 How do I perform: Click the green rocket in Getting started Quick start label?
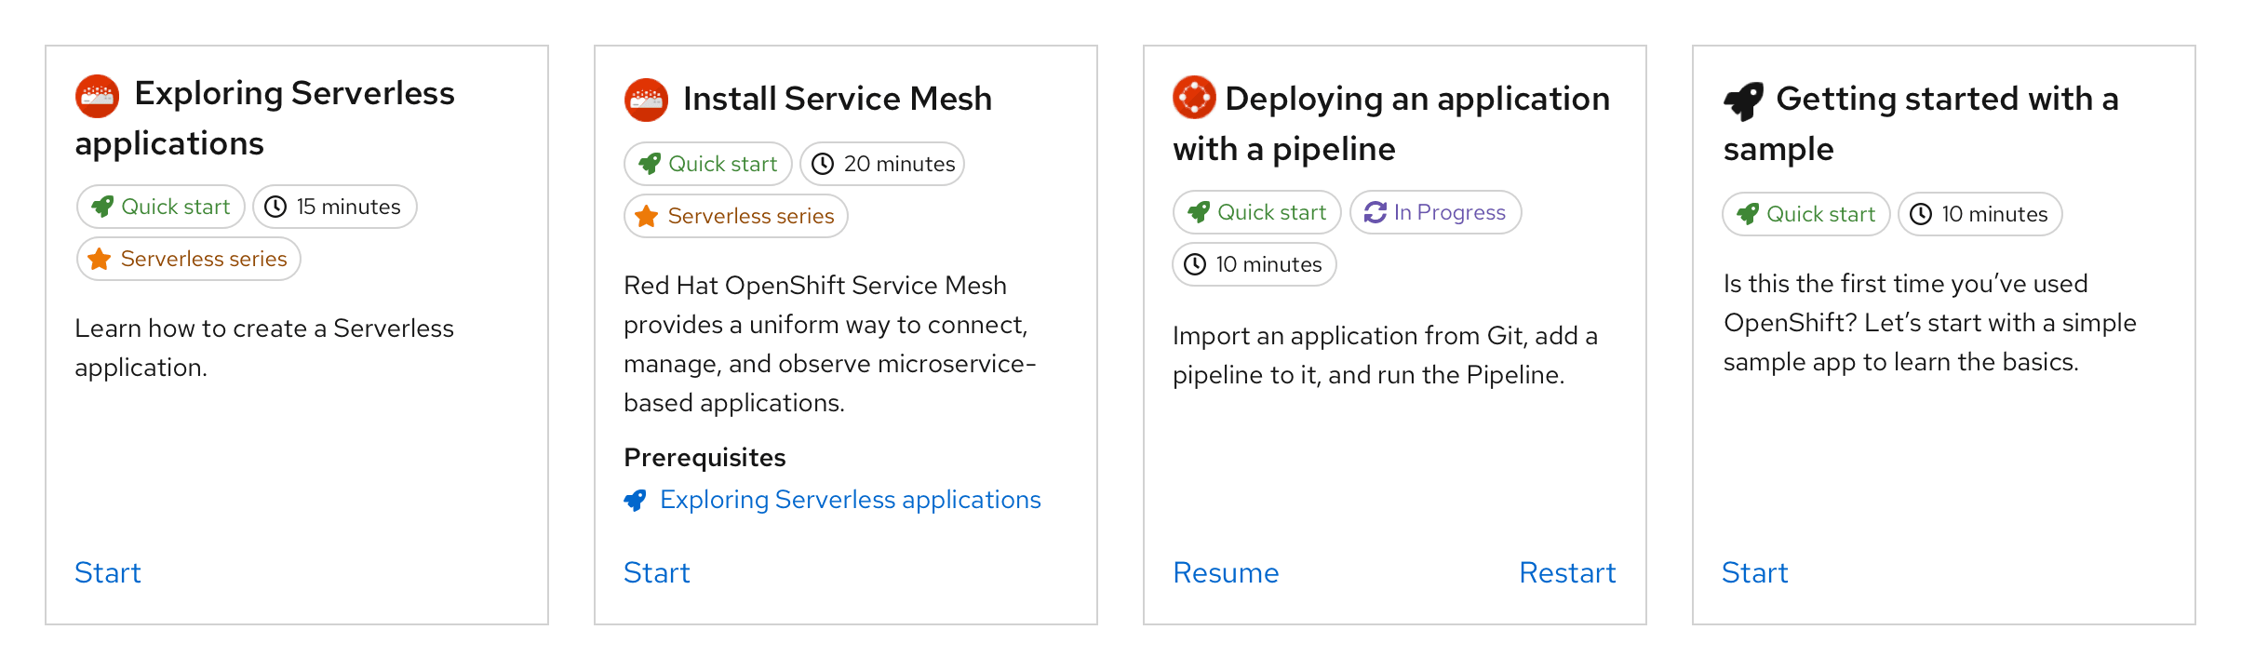(1747, 215)
